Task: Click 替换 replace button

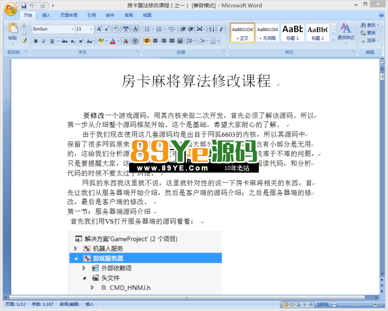Action: point(368,33)
